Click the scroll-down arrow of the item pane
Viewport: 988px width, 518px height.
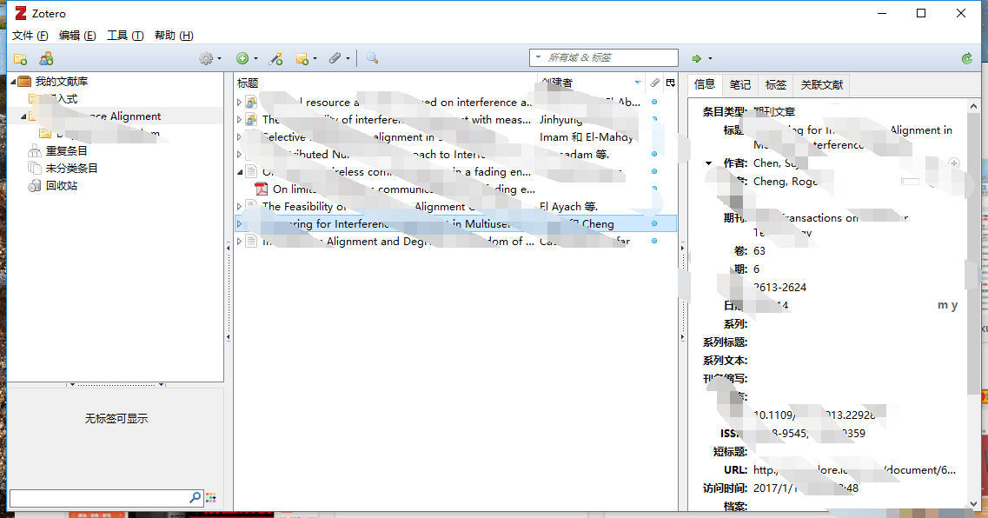[x=973, y=504]
